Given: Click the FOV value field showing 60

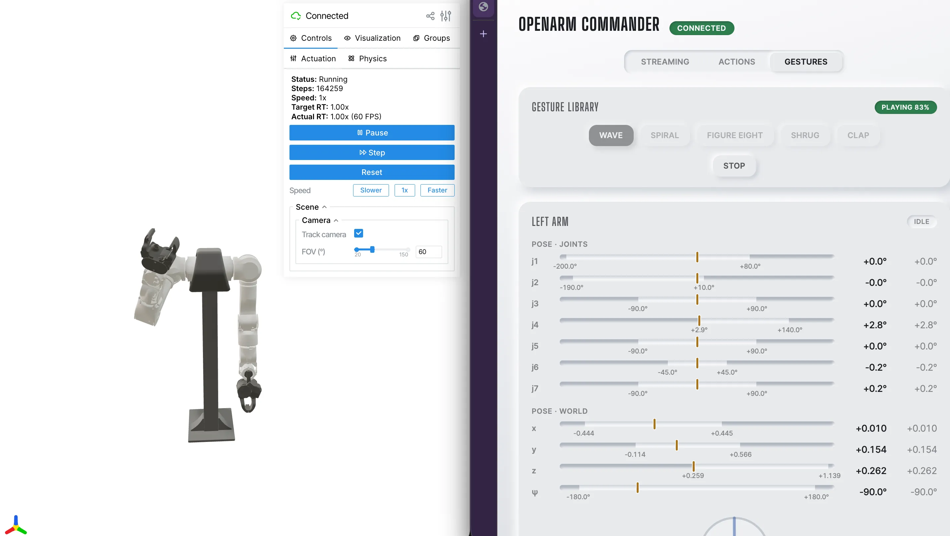Looking at the screenshot, I should (x=428, y=252).
